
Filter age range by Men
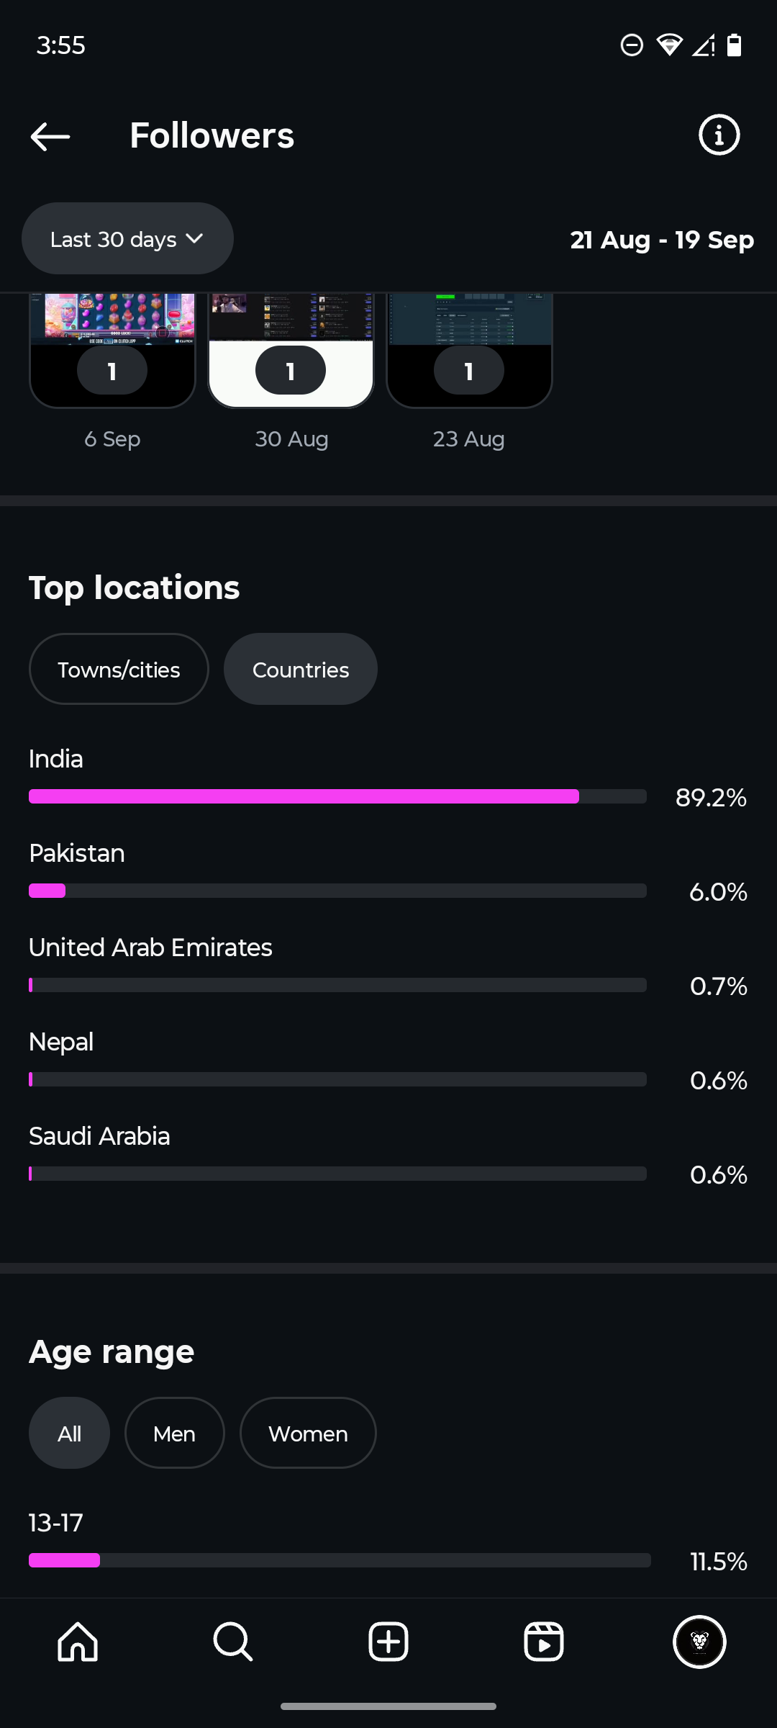pyautogui.click(x=174, y=1434)
